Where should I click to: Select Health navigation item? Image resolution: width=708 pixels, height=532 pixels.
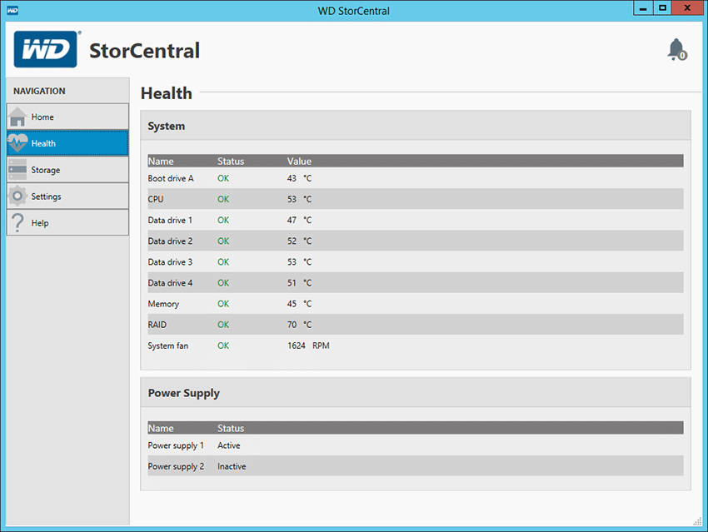tap(67, 143)
